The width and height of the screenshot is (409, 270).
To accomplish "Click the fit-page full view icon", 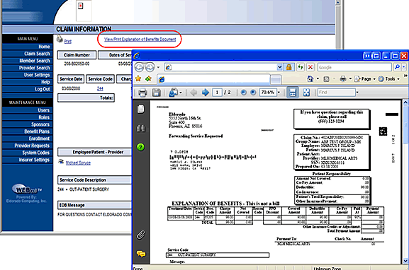I will point(306,93).
